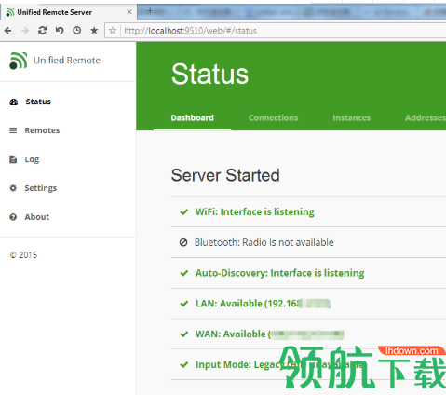Close the Unified Remote Server tab
Screen dimensions: 446x395
[x=129, y=12]
